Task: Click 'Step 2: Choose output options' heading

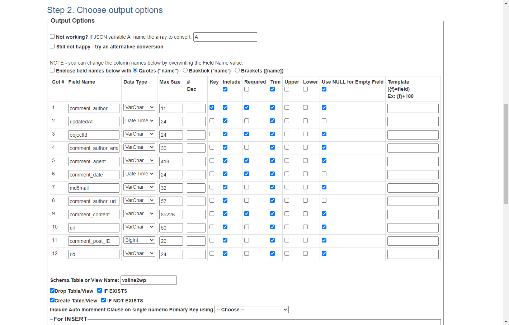Action: click(105, 10)
